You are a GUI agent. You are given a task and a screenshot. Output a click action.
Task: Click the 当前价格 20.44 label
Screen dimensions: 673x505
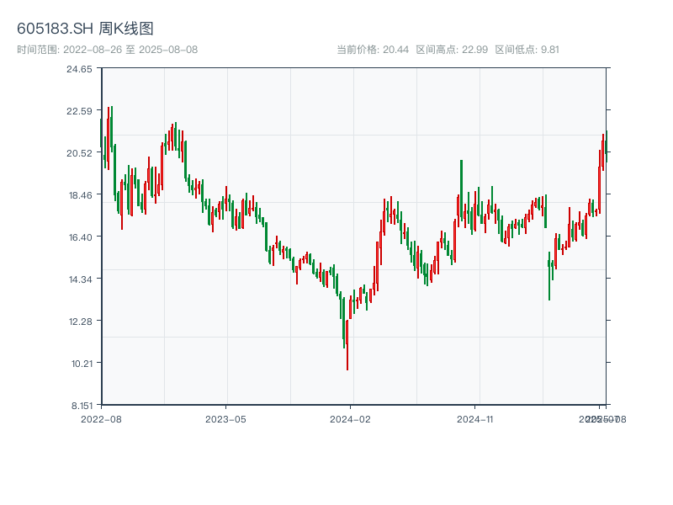[x=373, y=50]
